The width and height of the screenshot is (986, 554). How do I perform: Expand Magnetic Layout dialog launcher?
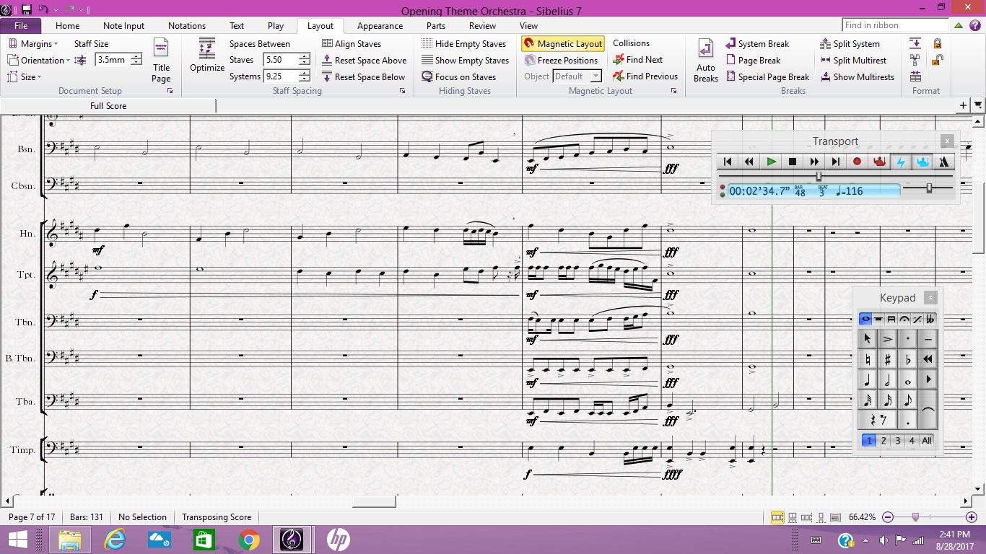673,92
